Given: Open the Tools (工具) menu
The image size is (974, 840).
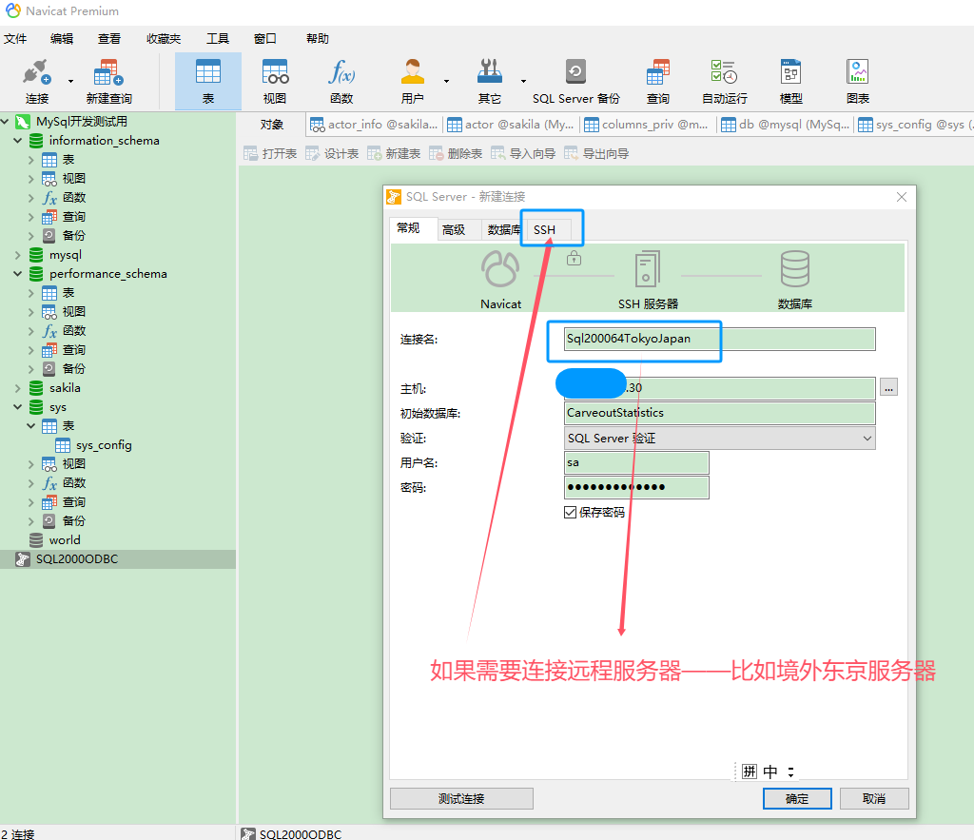Looking at the screenshot, I should [x=218, y=38].
